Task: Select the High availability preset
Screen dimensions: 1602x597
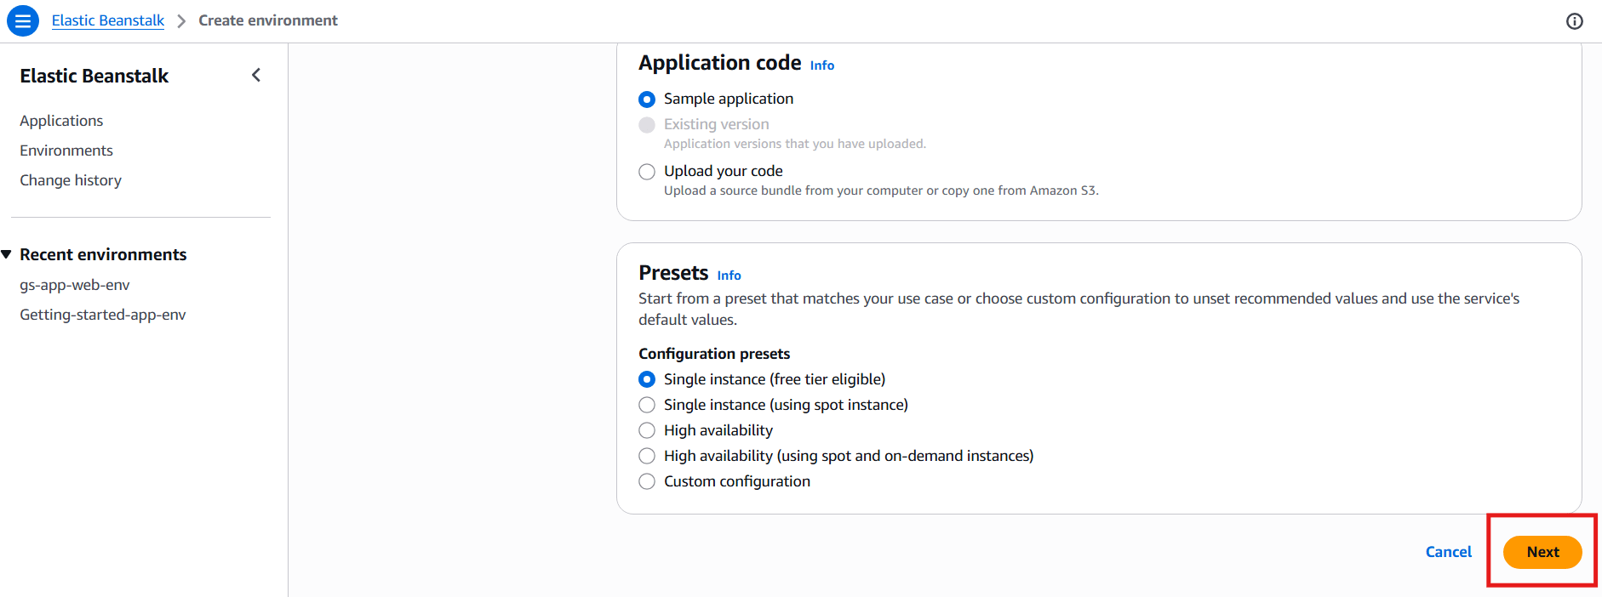Action: tap(647, 430)
